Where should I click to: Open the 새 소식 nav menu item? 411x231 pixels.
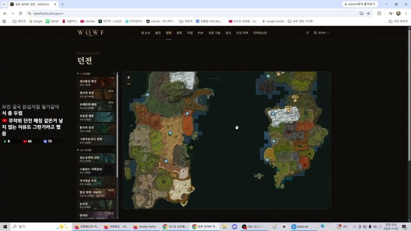coord(146,33)
